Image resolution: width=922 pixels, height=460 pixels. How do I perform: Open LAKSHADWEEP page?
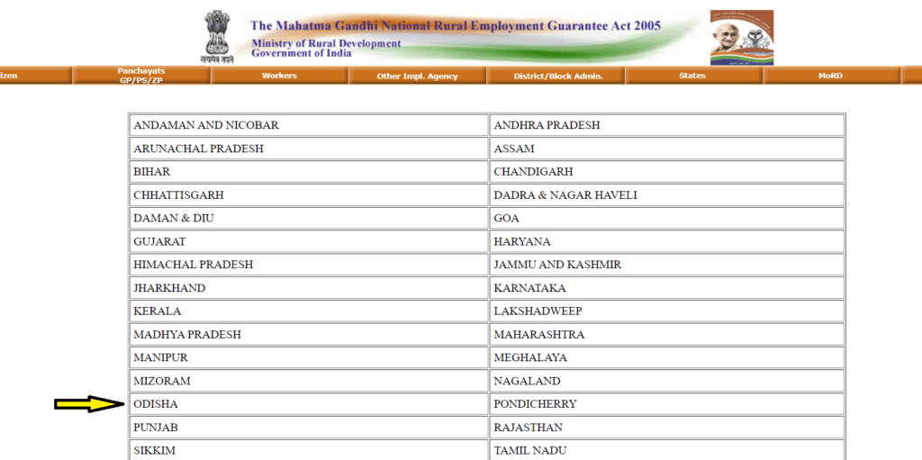pyautogui.click(x=538, y=311)
